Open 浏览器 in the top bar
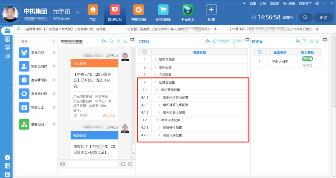The image size is (336, 178). click(274, 3)
